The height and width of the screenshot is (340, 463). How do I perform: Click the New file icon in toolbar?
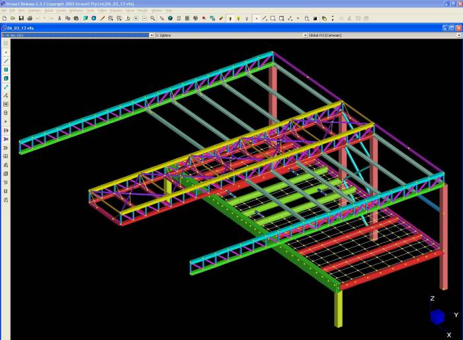tap(5, 18)
